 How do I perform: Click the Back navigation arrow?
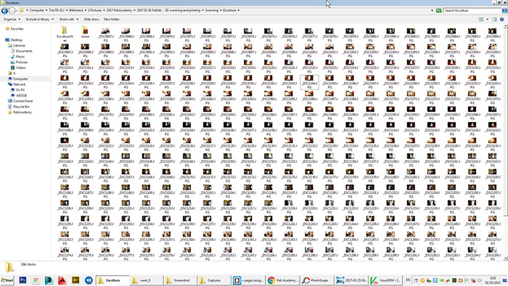pyautogui.click(x=4, y=11)
